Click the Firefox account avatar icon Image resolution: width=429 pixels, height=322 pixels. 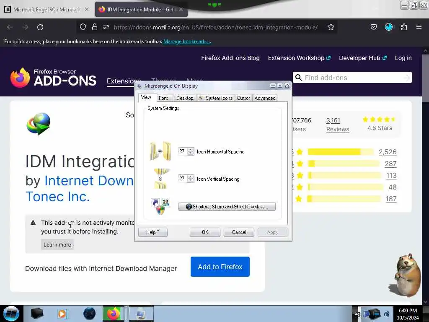(x=389, y=27)
